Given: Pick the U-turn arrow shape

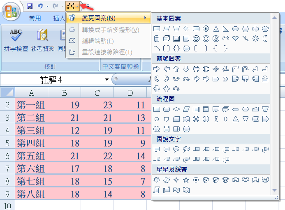Looking at the screenshot, I should (246, 69).
